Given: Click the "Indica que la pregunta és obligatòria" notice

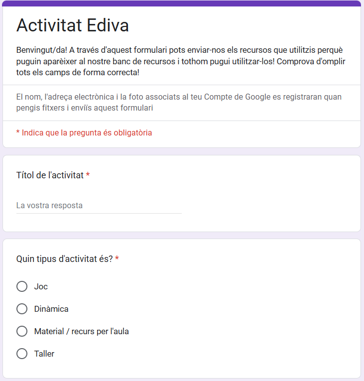Looking at the screenshot, I should point(84,132).
